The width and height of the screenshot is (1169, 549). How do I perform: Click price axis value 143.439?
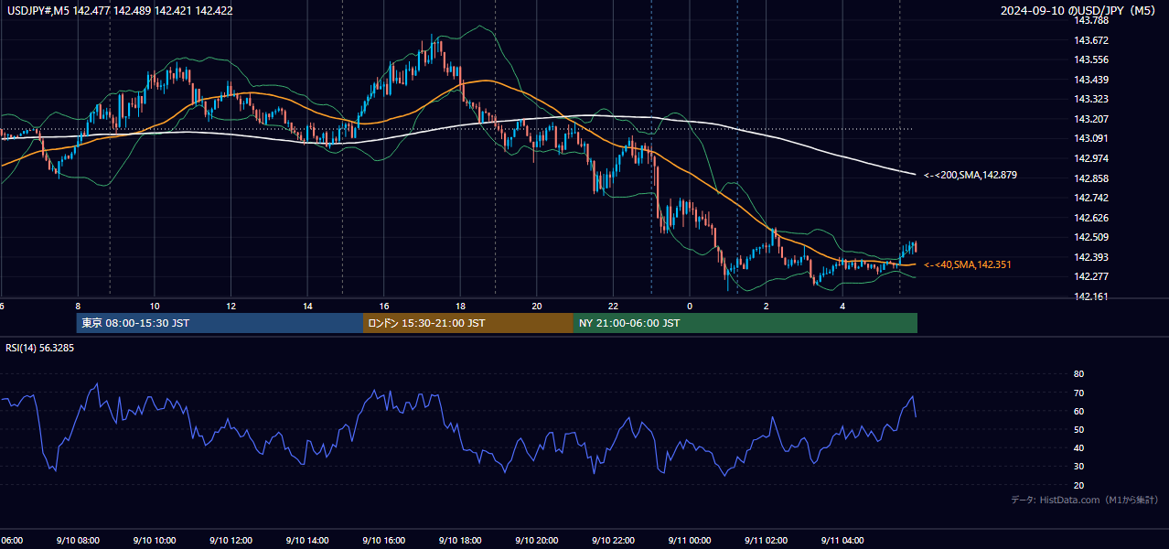(x=1092, y=80)
